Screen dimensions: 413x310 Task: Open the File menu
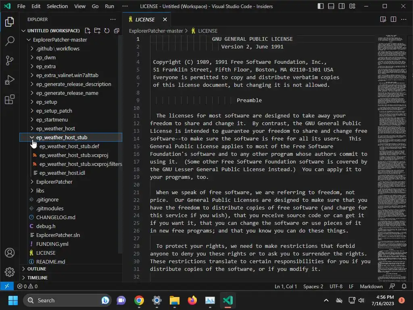pos(21,6)
